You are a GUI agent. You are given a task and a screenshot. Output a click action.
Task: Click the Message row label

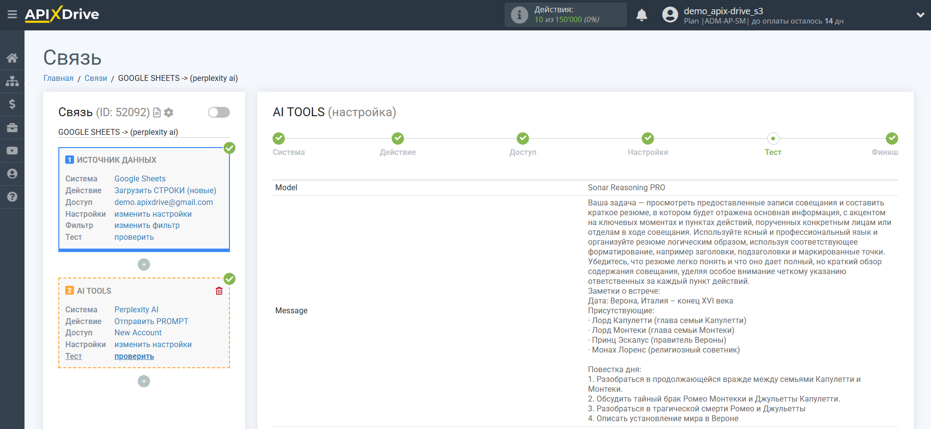[291, 311]
